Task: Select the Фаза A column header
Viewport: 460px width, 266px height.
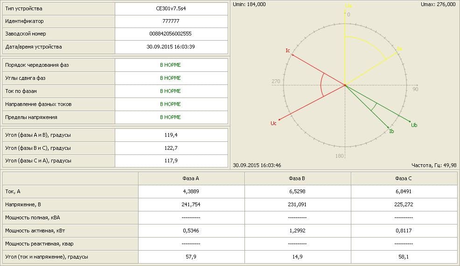Action: point(191,178)
